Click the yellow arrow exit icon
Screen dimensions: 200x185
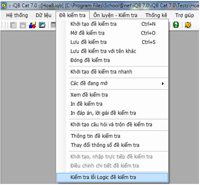click(x=188, y=25)
